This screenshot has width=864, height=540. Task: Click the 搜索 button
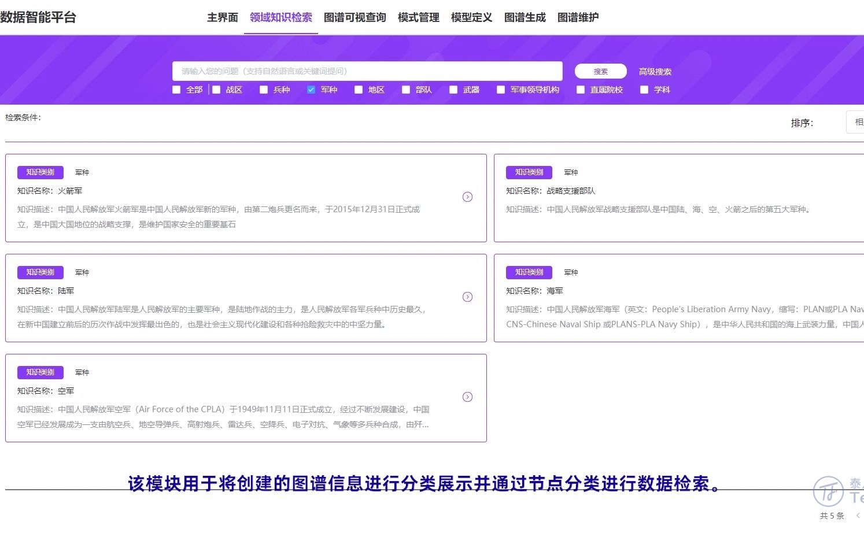pyautogui.click(x=601, y=71)
